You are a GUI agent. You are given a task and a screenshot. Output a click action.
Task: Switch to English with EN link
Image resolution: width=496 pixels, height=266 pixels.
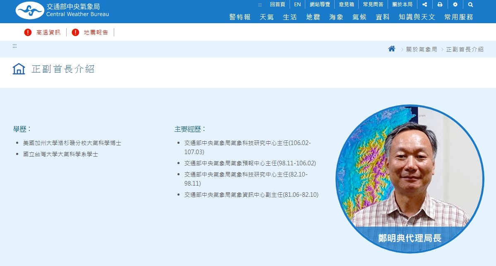click(297, 5)
